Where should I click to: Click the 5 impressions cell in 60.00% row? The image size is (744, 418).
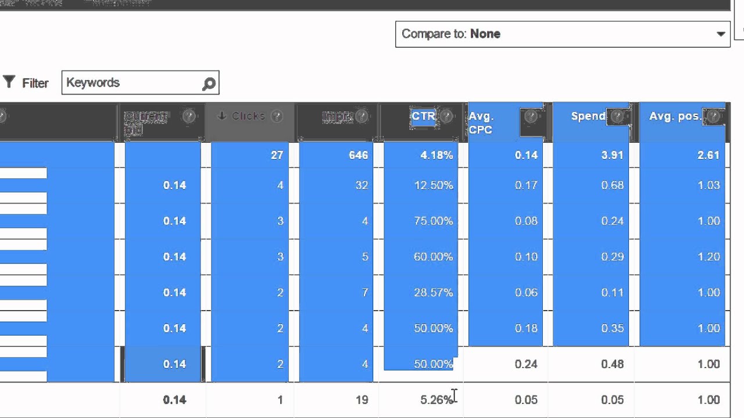pos(365,257)
